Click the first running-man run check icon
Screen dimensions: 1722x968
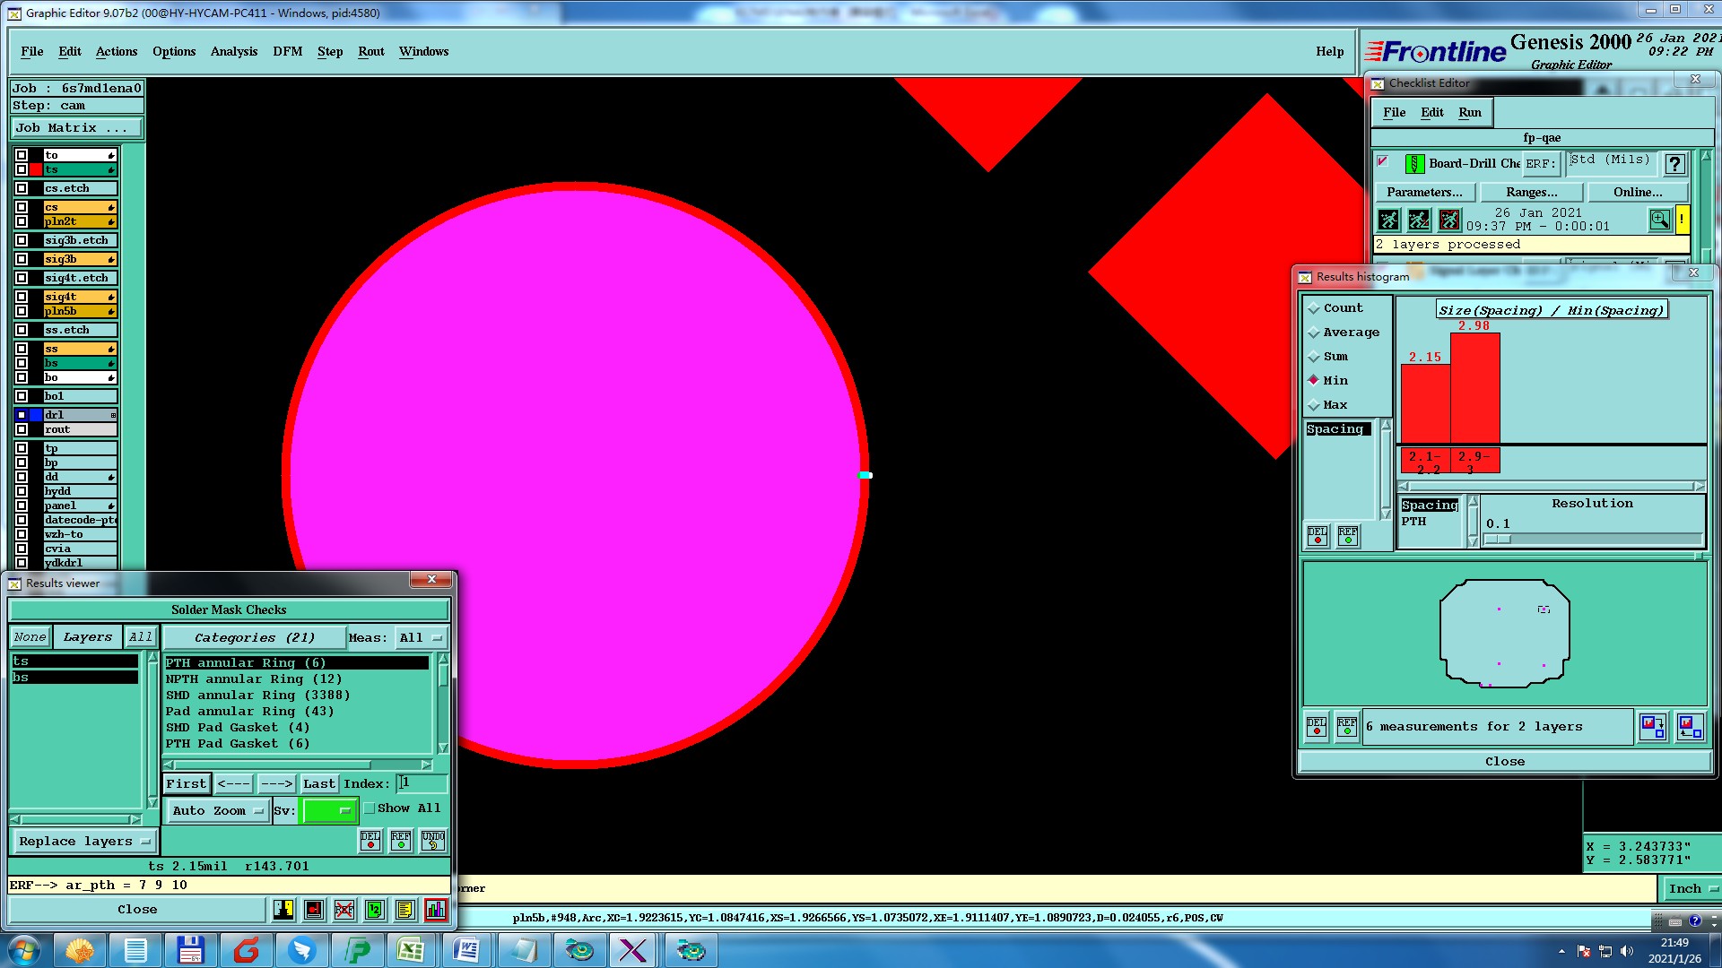coord(1388,220)
